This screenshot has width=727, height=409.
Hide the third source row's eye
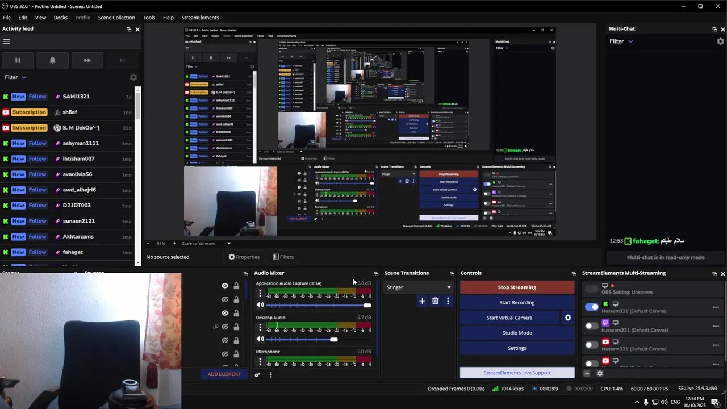[x=225, y=313]
